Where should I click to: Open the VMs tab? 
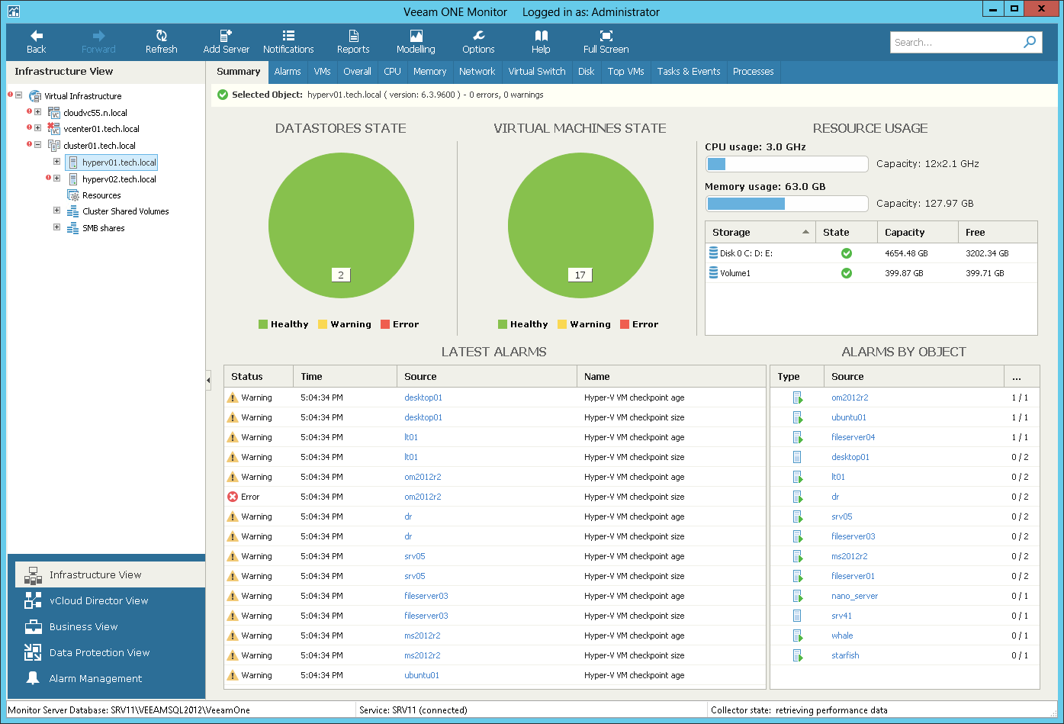tap(323, 72)
